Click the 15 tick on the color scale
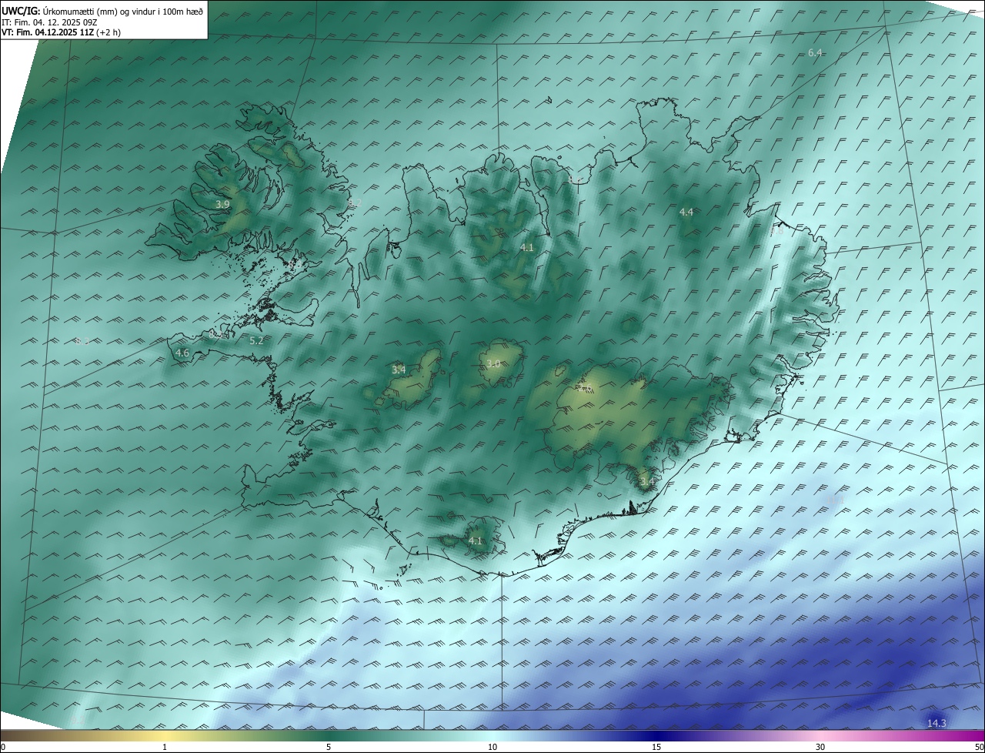This screenshot has height=753, width=985. pyautogui.click(x=656, y=747)
